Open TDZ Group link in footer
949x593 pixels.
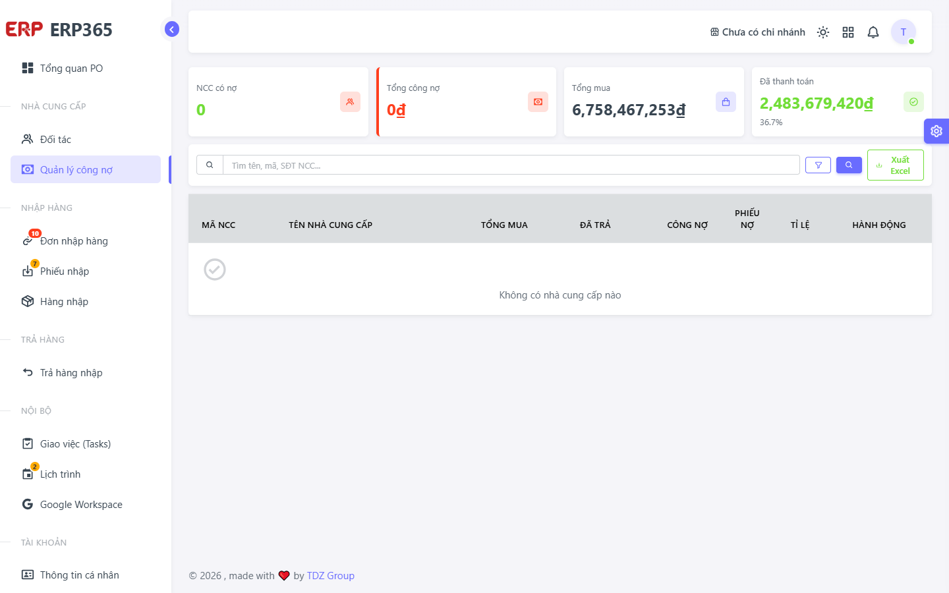331,575
